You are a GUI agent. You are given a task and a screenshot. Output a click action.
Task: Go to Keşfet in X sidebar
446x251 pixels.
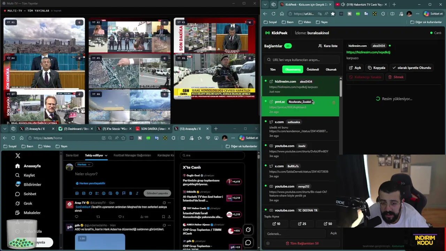click(25, 175)
